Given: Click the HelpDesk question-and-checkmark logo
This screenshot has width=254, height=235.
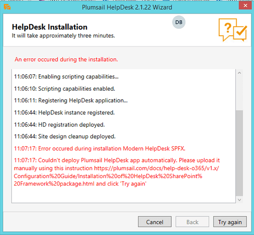Looking at the screenshot, I should pos(233,30).
